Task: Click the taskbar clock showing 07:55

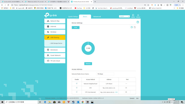Action: [176, 102]
